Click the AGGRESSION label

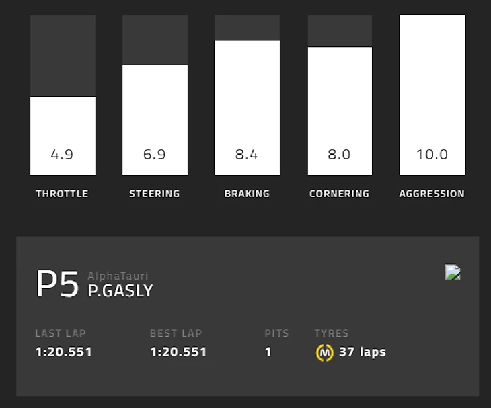click(x=432, y=194)
